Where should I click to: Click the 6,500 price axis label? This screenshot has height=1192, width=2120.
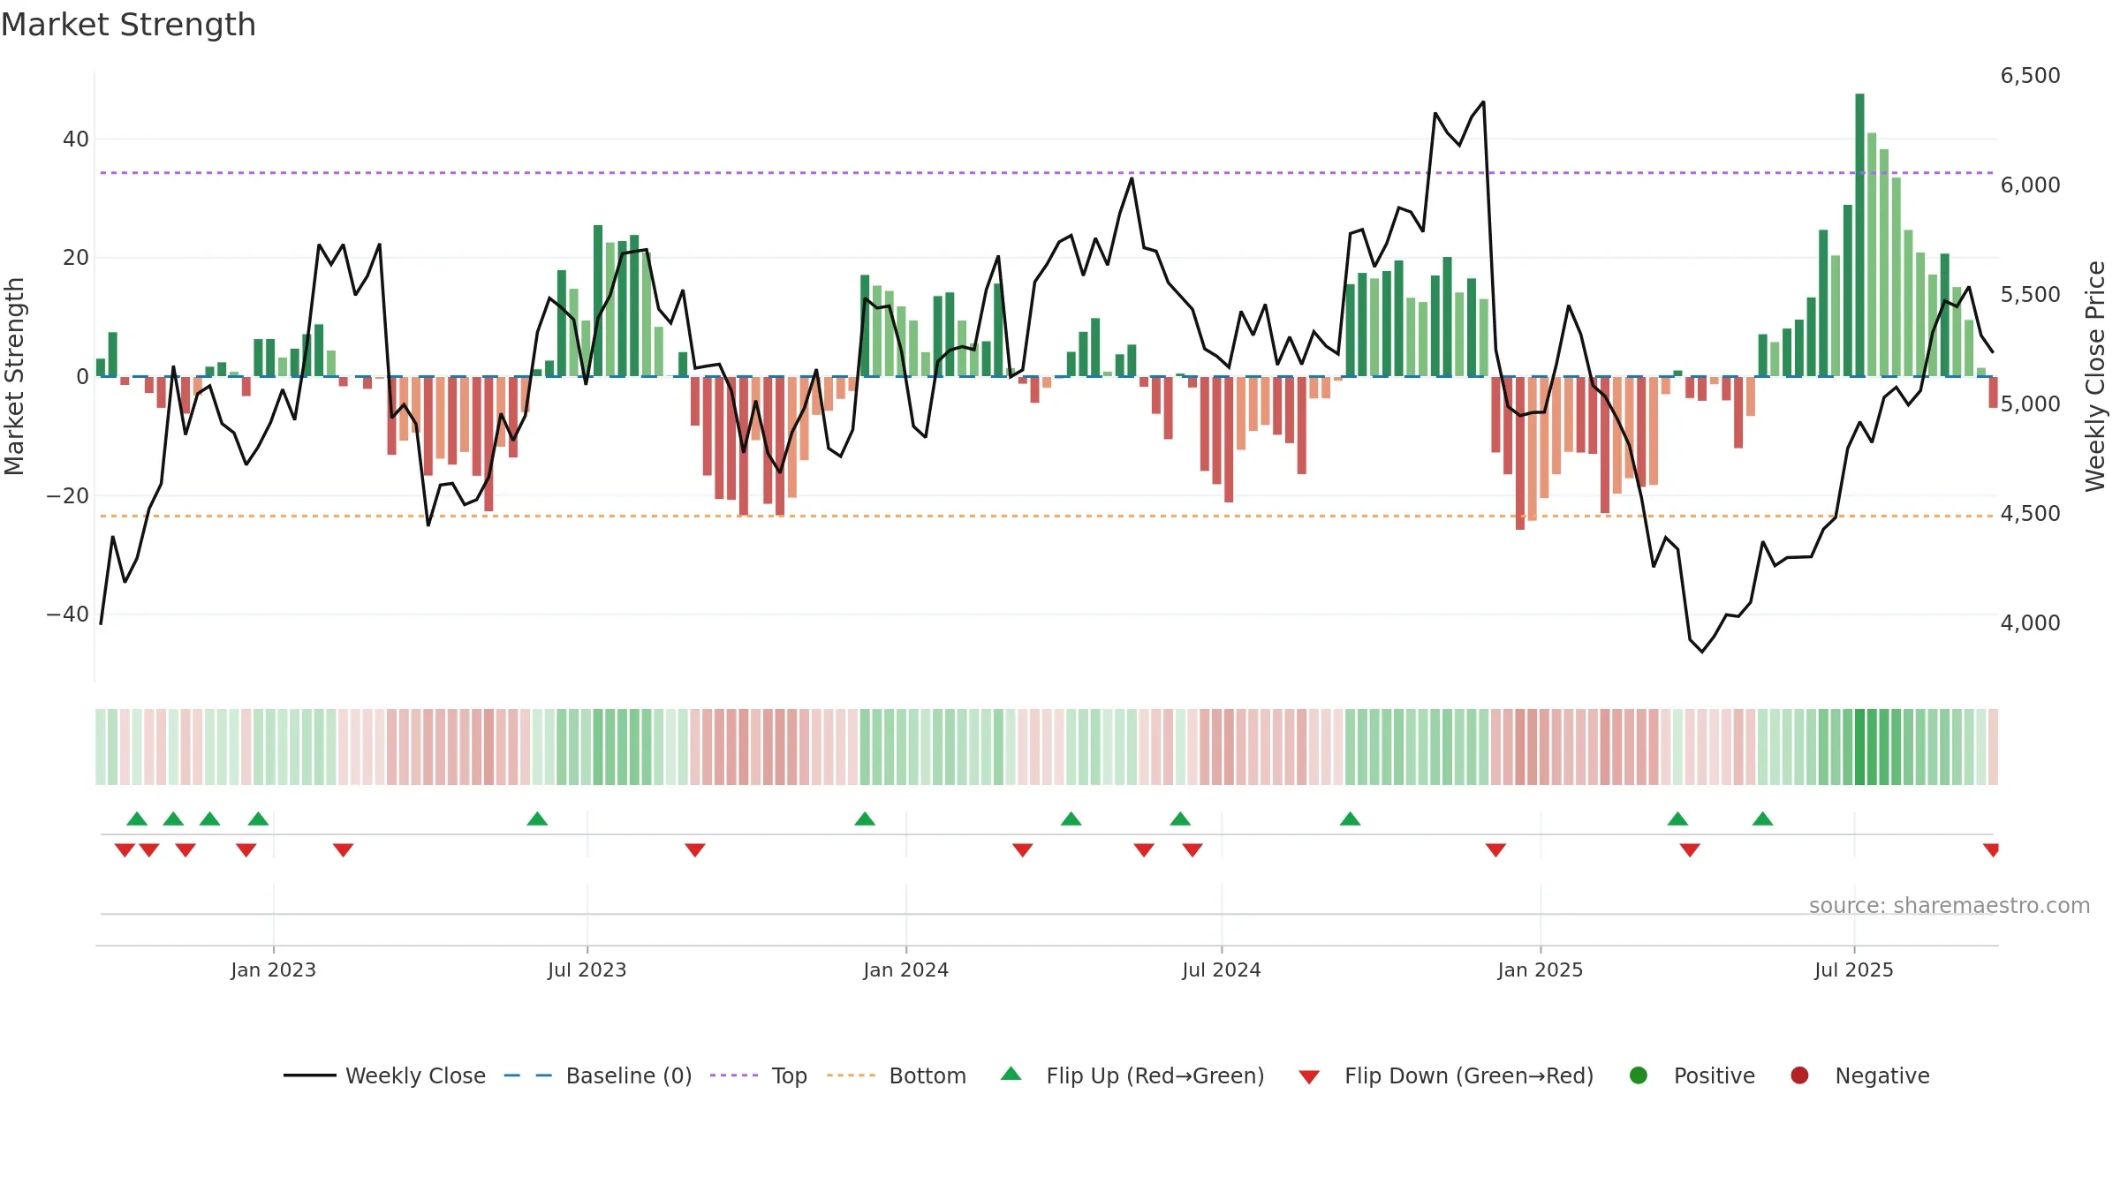[x=2031, y=76]
